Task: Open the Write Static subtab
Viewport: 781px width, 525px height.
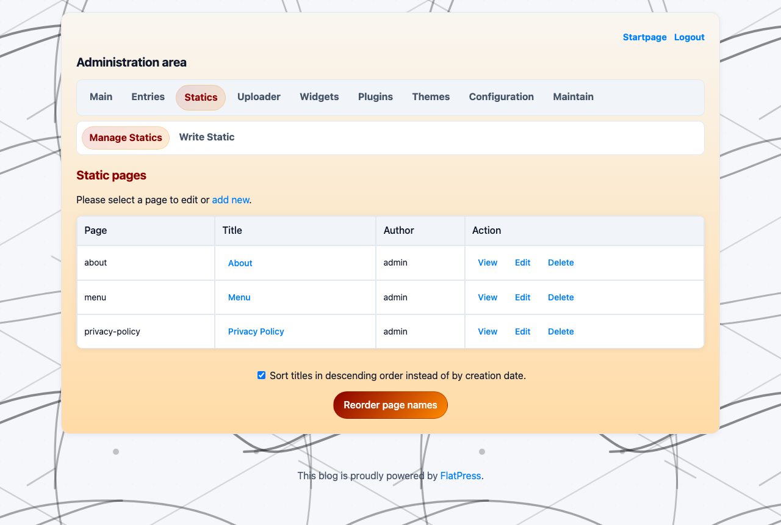Action: [207, 137]
